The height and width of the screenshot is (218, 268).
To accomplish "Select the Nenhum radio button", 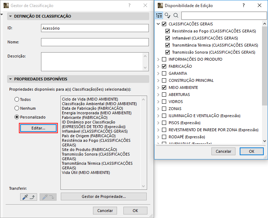I will click(17, 108).
